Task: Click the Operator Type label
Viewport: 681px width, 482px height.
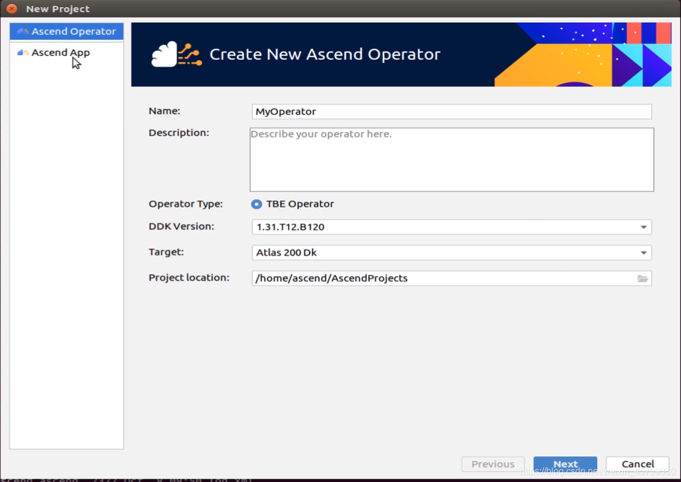Action: coord(186,204)
